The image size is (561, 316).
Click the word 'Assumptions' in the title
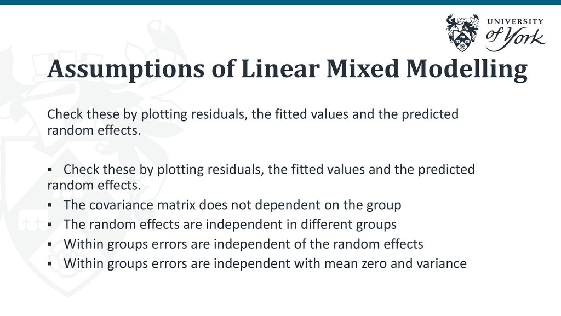pyautogui.click(x=126, y=69)
